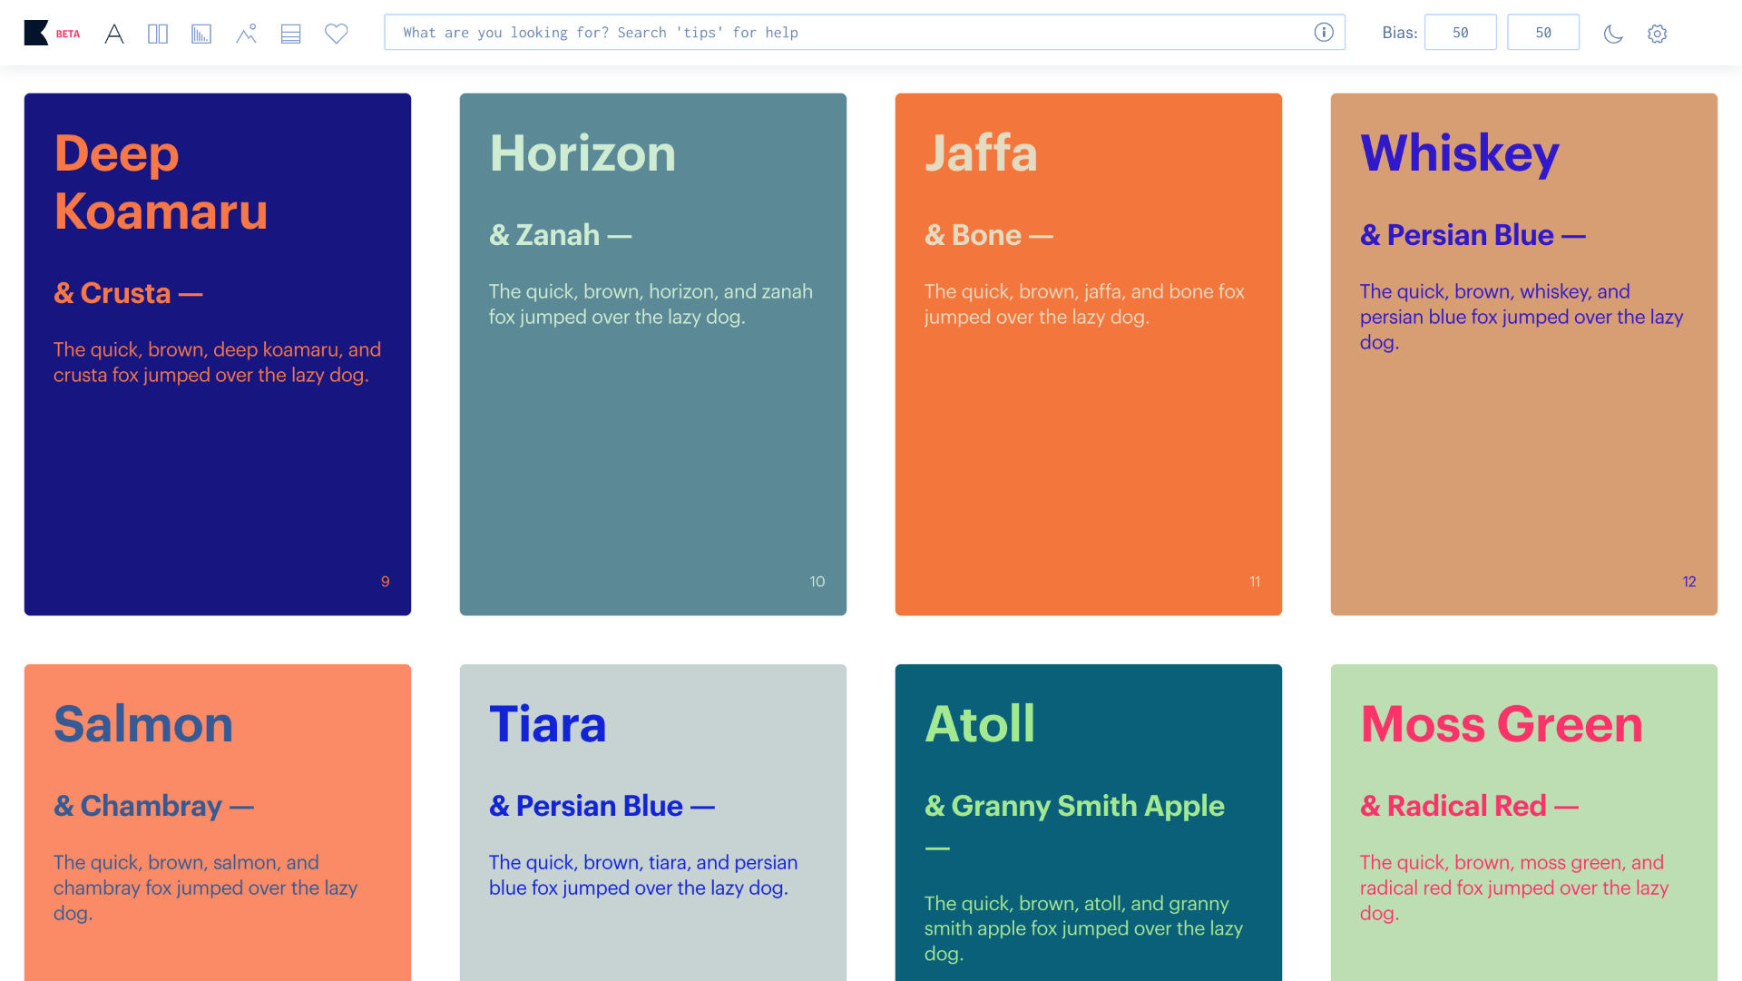Select the image landscape view icon
Viewport: 1742px width, 981px height.
tap(246, 34)
